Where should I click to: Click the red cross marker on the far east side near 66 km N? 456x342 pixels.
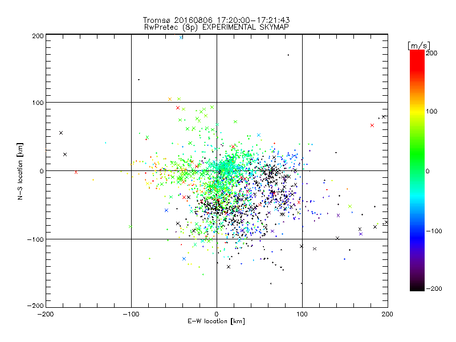(x=372, y=125)
